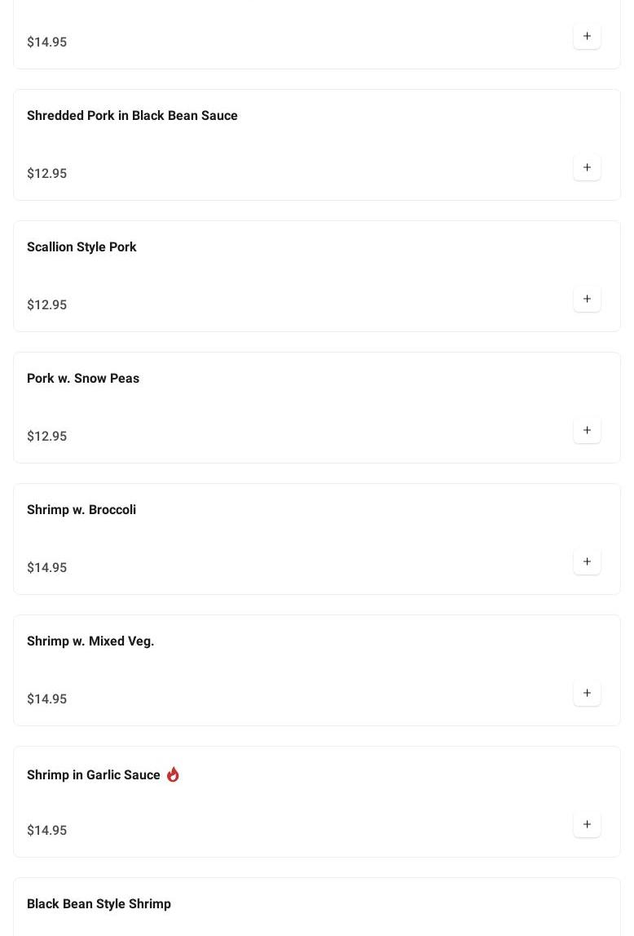Image resolution: width=634 pixels, height=936 pixels.
Task: Click the $12.95 price for Pork w. Snow Peas
Action: click(47, 437)
